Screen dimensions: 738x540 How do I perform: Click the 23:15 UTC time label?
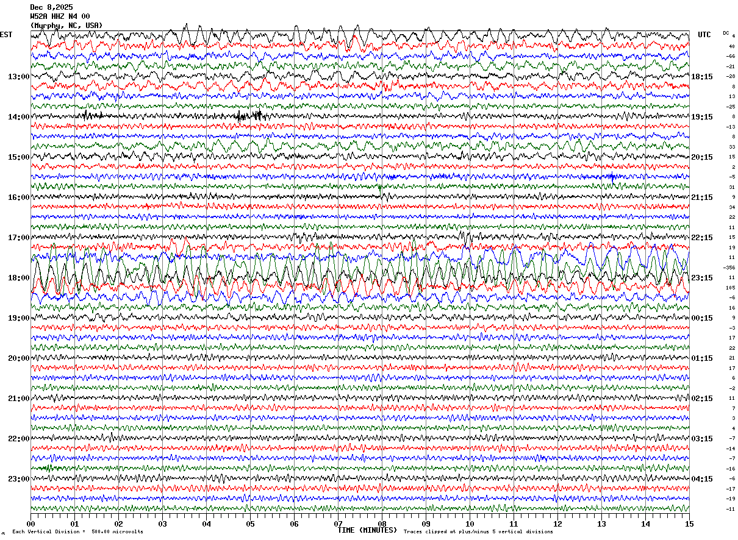701,278
